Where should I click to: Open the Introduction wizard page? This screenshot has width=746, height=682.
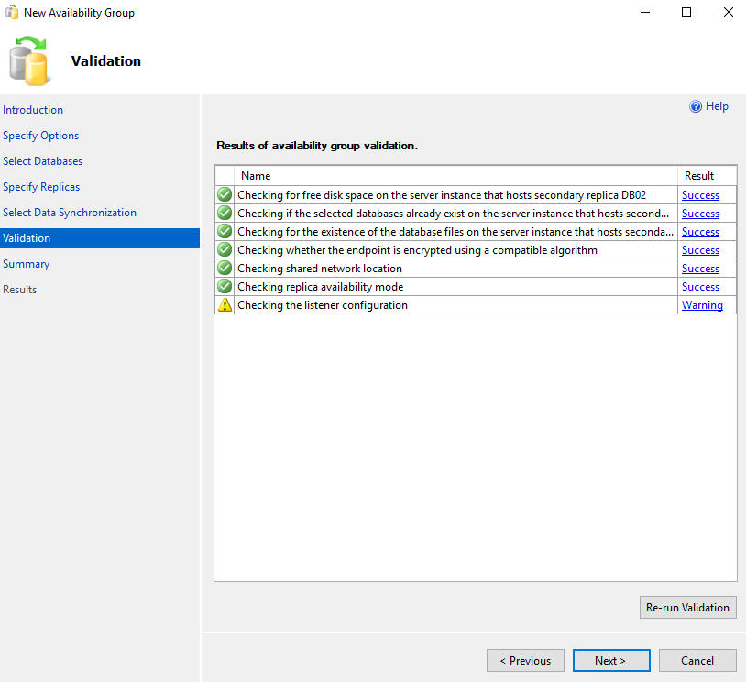tap(33, 110)
